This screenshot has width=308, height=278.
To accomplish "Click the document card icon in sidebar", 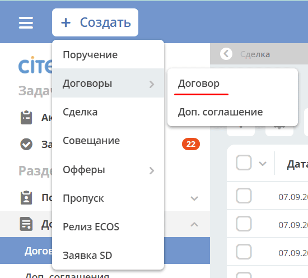I will click(x=26, y=224).
